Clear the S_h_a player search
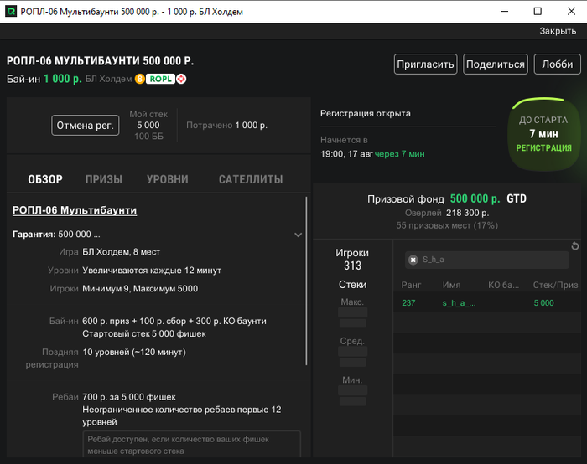Viewport: 587px width, 464px height. coord(413,260)
